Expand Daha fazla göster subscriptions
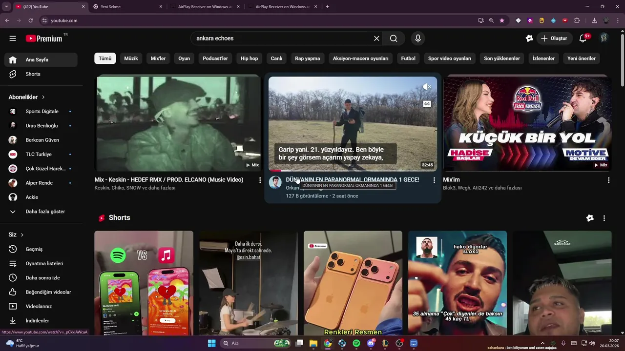Screen dimensions: 625x351 tap(41, 212)
